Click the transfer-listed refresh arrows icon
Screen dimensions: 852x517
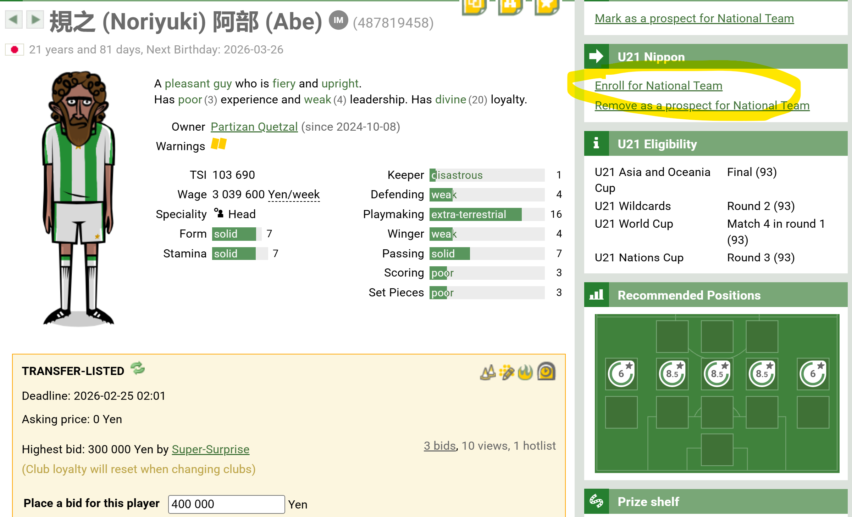pos(138,369)
